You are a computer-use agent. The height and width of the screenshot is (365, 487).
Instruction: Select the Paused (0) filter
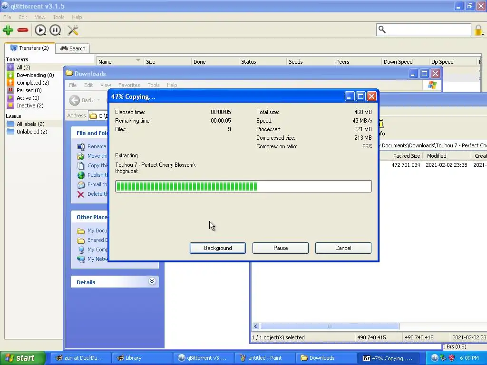29,90
